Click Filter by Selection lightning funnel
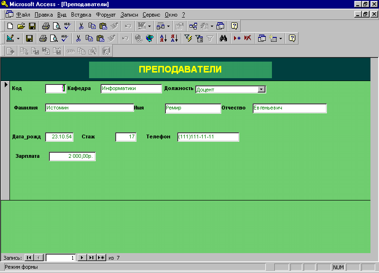The image size is (379, 273). 188,38
